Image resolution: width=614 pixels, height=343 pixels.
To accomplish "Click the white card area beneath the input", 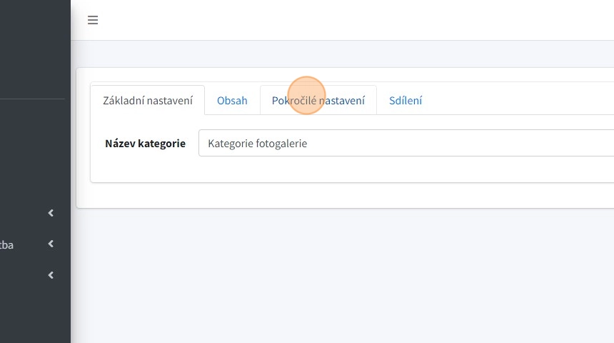I will pyautogui.click(x=357, y=170).
